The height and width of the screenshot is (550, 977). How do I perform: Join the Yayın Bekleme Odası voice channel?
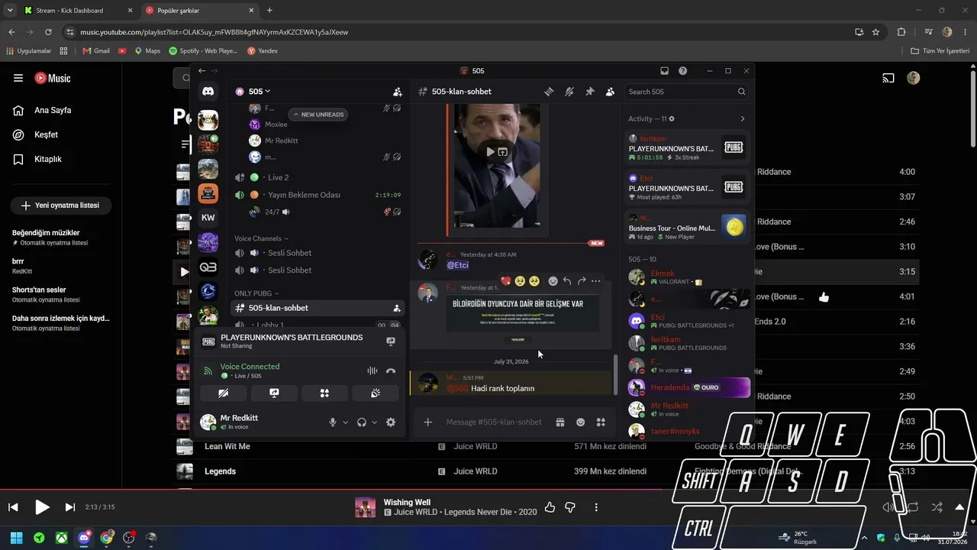point(318,195)
